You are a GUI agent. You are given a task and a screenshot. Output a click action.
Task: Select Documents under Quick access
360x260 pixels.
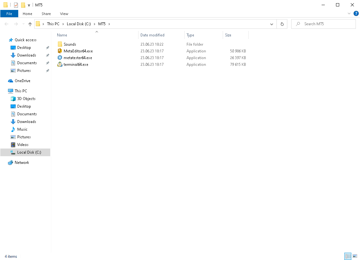click(x=27, y=63)
